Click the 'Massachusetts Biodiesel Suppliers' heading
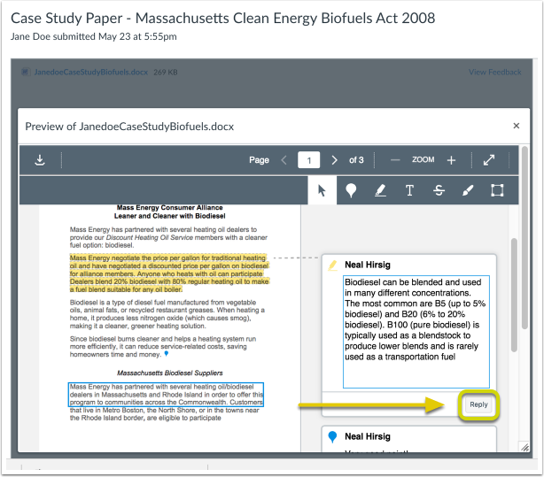544x477 pixels. (x=169, y=373)
